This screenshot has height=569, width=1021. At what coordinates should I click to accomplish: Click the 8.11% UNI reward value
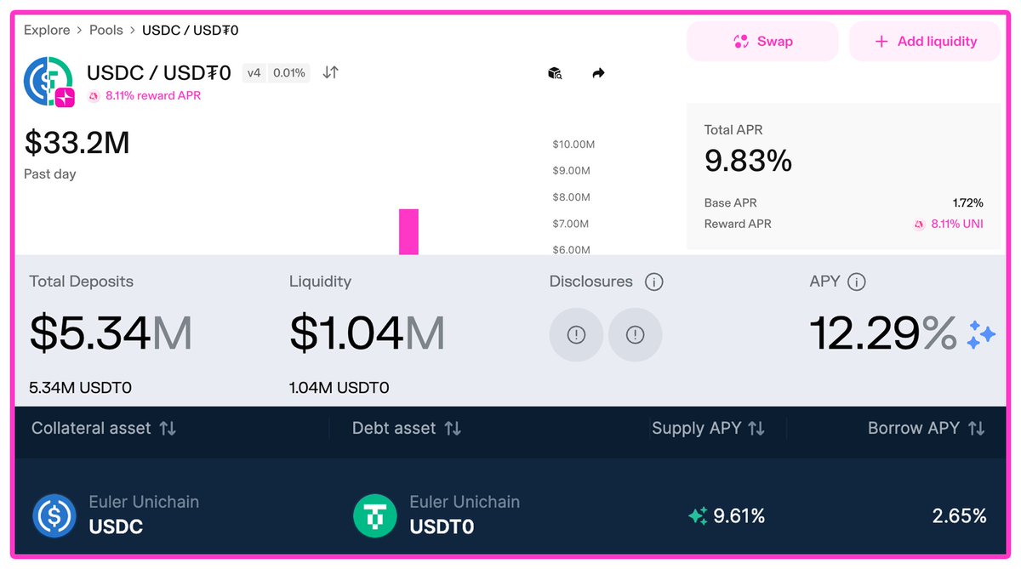(x=957, y=225)
